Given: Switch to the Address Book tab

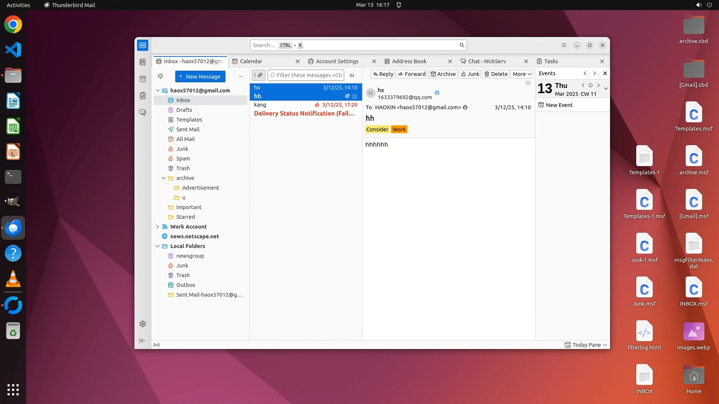Looking at the screenshot, I should click(409, 61).
